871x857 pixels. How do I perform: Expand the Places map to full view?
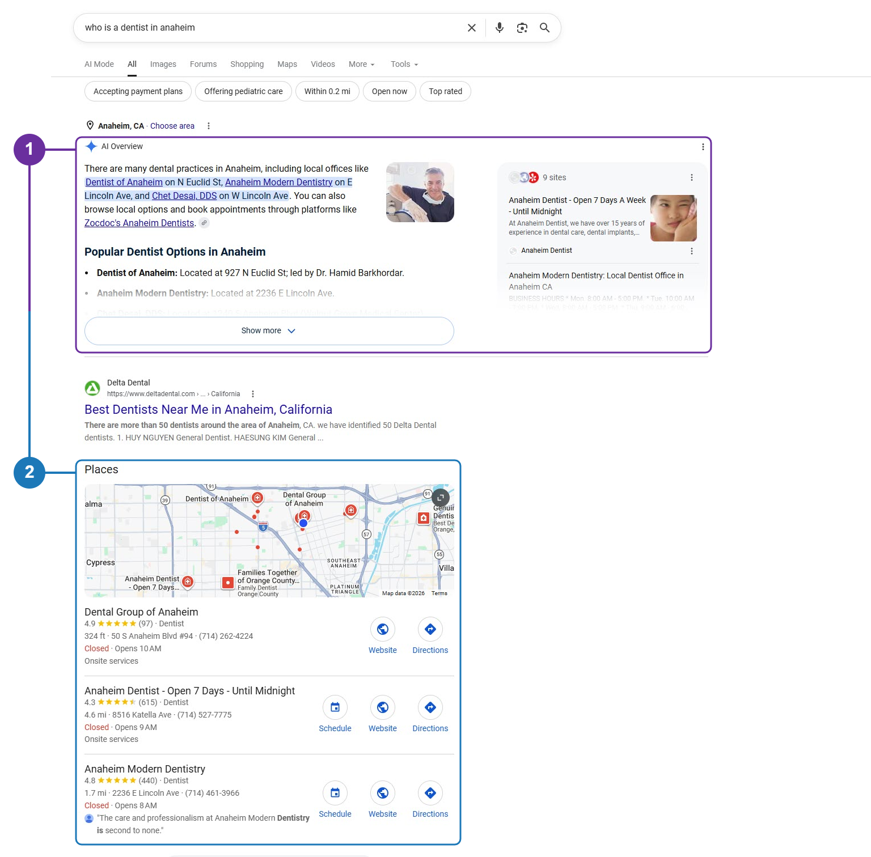[x=441, y=498]
